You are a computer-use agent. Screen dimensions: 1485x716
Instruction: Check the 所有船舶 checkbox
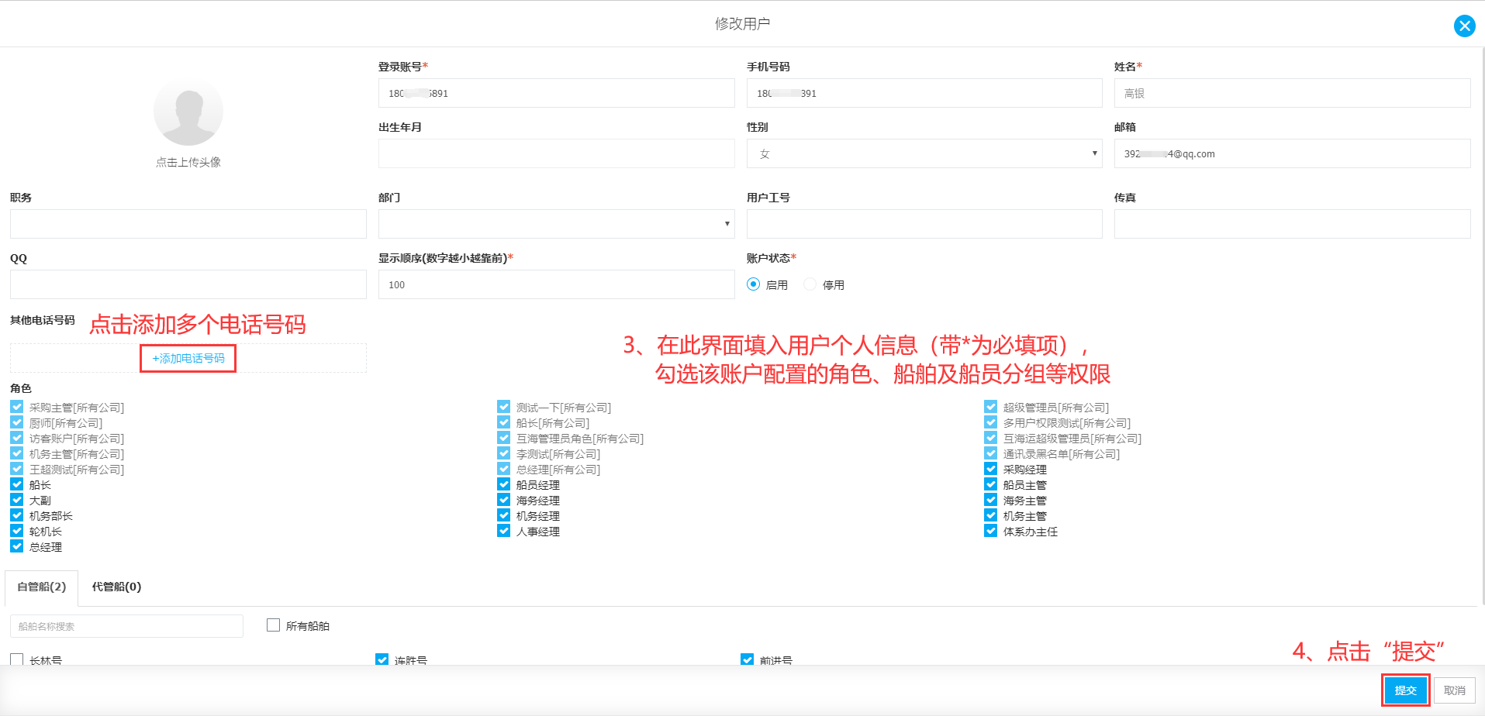click(x=273, y=625)
